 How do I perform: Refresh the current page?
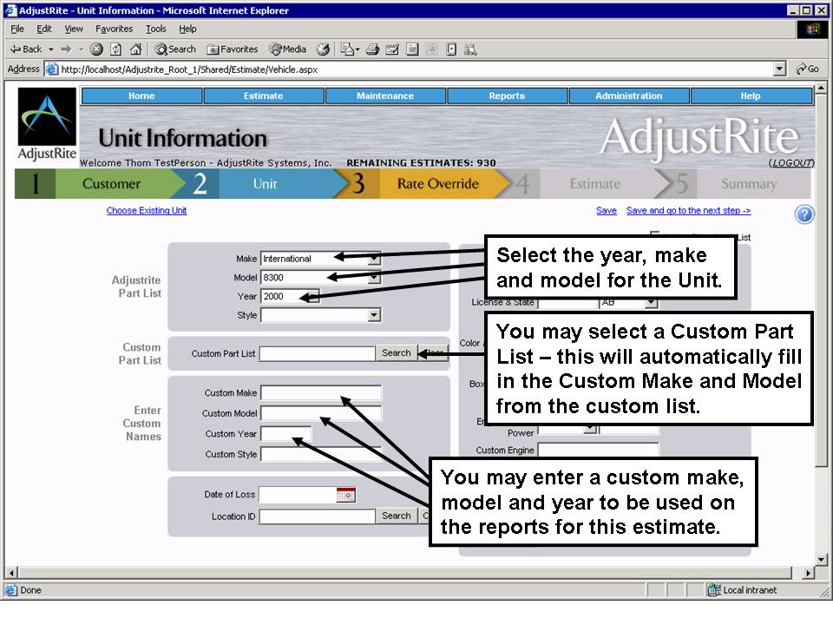(115, 49)
